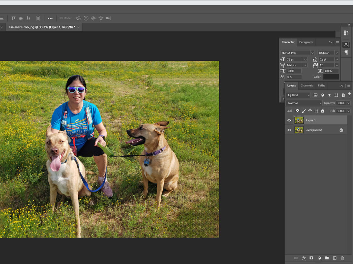353x264 pixels.
Task: Open the Regular font style dropdown
Action: point(328,53)
